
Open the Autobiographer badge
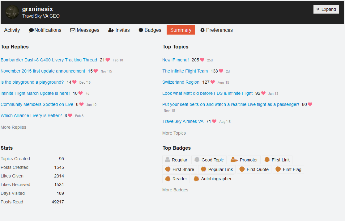pyautogui.click(x=213, y=179)
